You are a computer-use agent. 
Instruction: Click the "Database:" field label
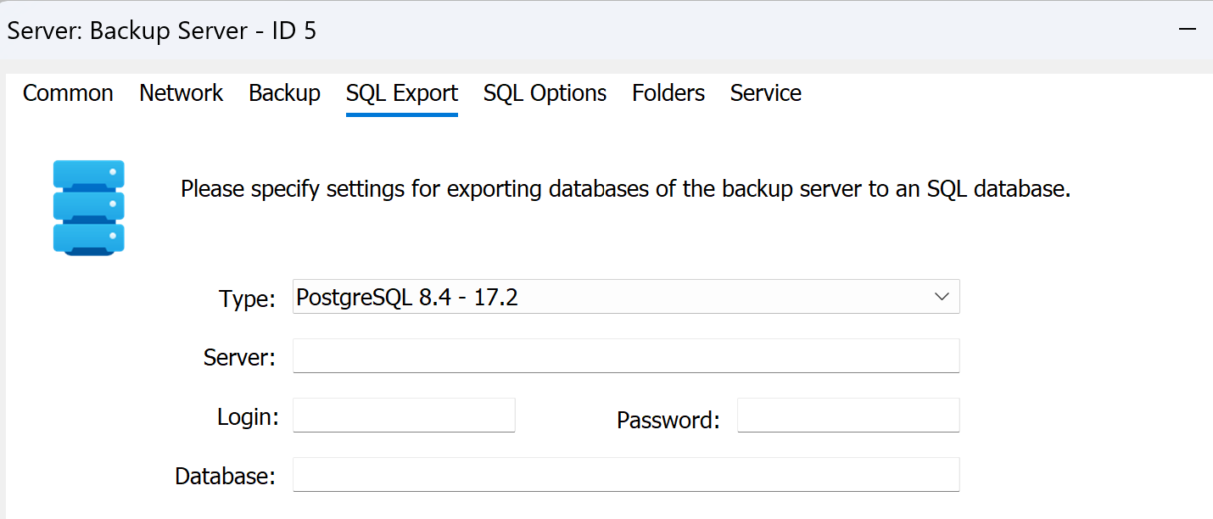[x=225, y=477]
